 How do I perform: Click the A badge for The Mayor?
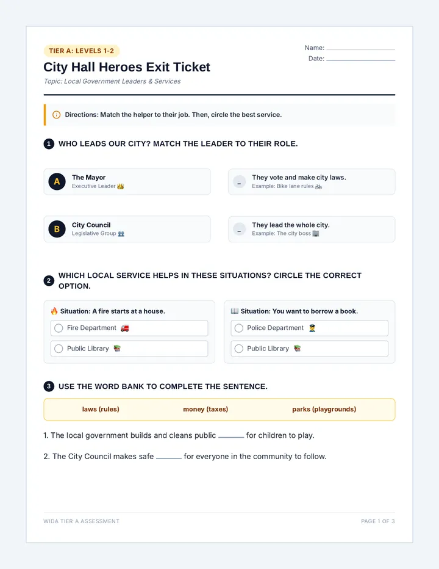(57, 181)
